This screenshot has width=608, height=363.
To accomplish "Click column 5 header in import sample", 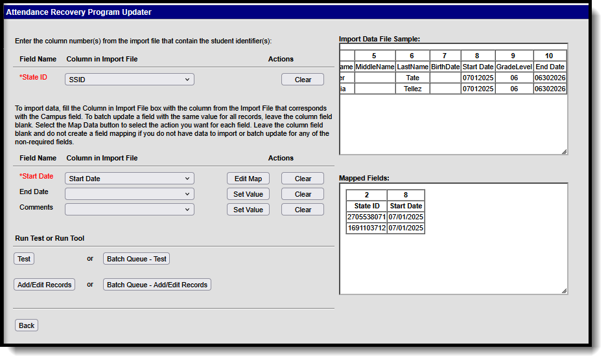I will [x=374, y=56].
